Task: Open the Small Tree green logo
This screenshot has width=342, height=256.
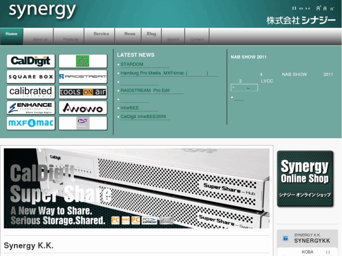Action: click(x=83, y=61)
